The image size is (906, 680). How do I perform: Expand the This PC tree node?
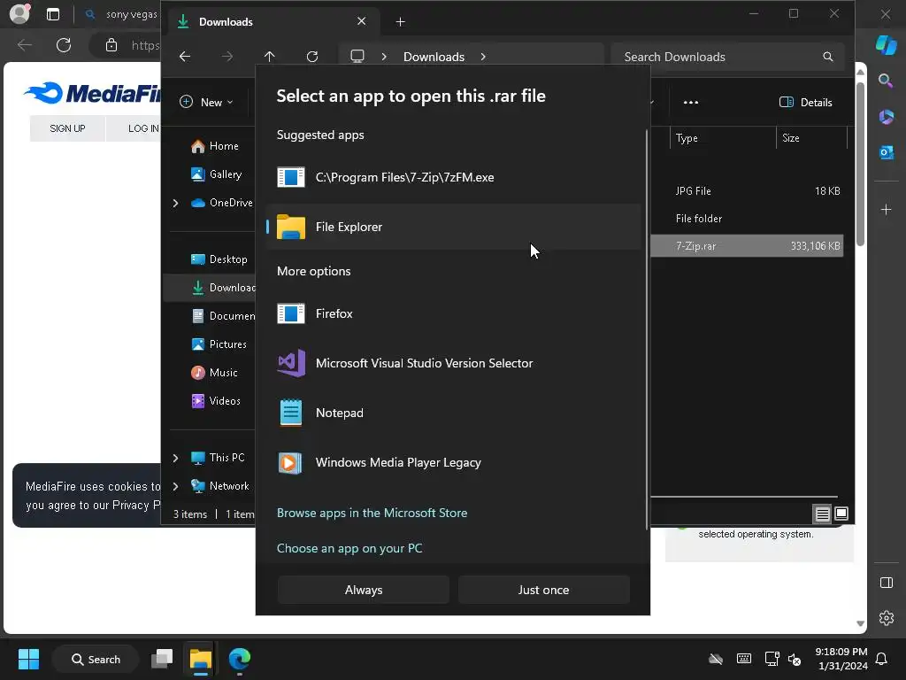[x=176, y=458]
